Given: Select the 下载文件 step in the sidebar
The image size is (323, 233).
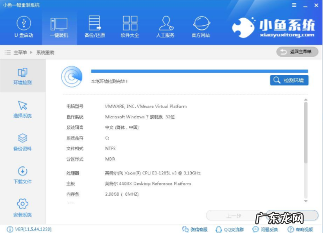Looking at the screenshot, I should point(23,175).
